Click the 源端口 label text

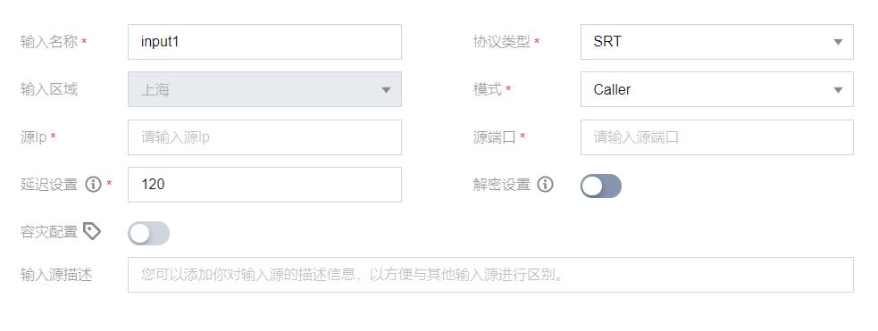click(x=494, y=137)
